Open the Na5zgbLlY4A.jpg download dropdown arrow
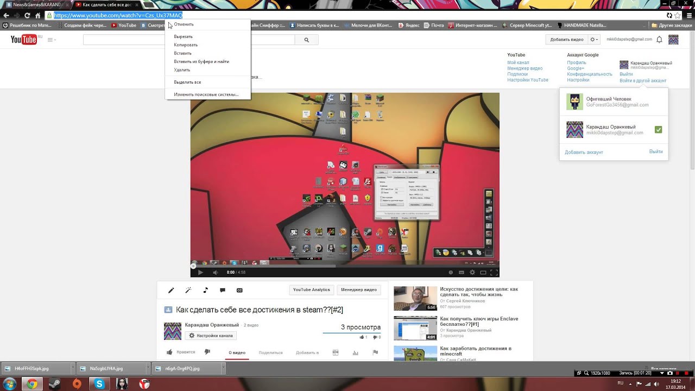This screenshot has height=391, width=695. click(148, 369)
